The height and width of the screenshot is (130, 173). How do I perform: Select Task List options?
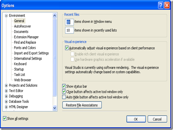pos(20,74)
